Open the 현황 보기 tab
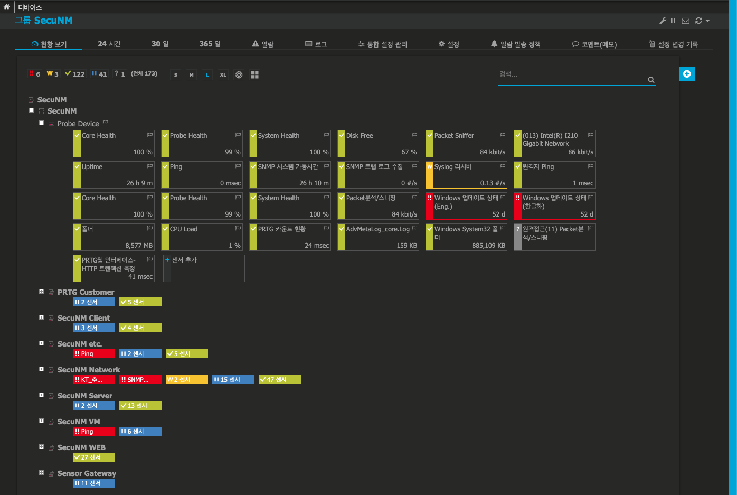Screen dimensions: 737x495 tap(49, 44)
